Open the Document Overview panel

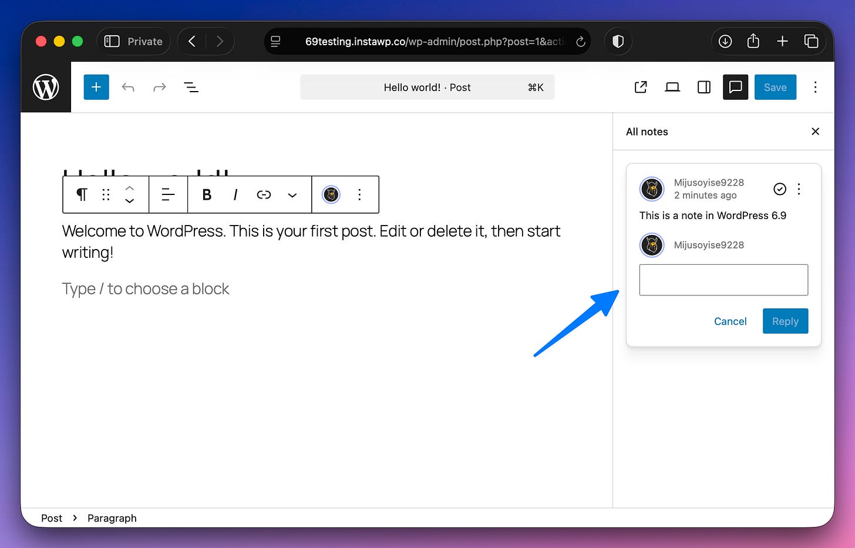coord(191,87)
